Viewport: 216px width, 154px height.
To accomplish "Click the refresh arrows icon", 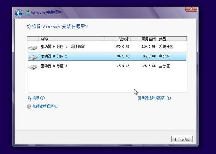I will pos(29,98).
